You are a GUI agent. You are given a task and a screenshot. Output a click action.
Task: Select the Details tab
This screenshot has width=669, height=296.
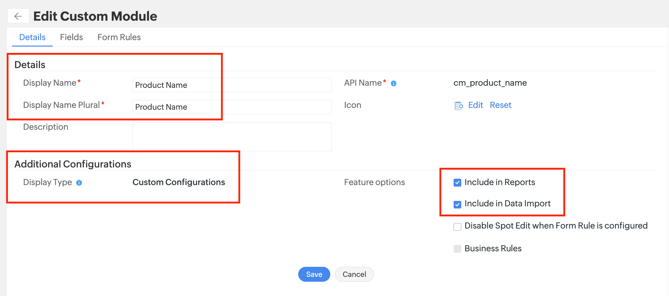pyautogui.click(x=32, y=37)
